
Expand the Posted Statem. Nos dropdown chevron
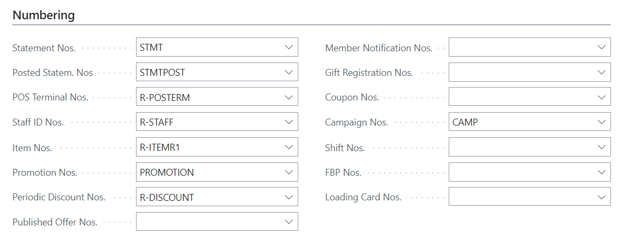[x=289, y=72]
